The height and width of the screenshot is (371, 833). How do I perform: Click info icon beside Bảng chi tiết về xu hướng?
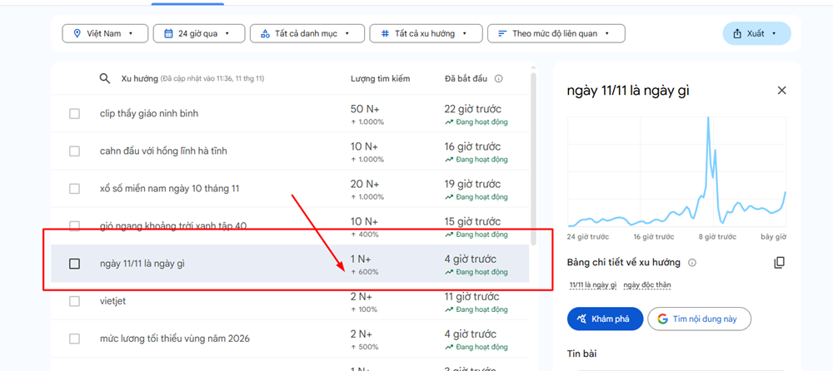tap(692, 263)
